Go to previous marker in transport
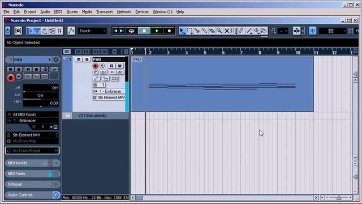 click(x=115, y=31)
